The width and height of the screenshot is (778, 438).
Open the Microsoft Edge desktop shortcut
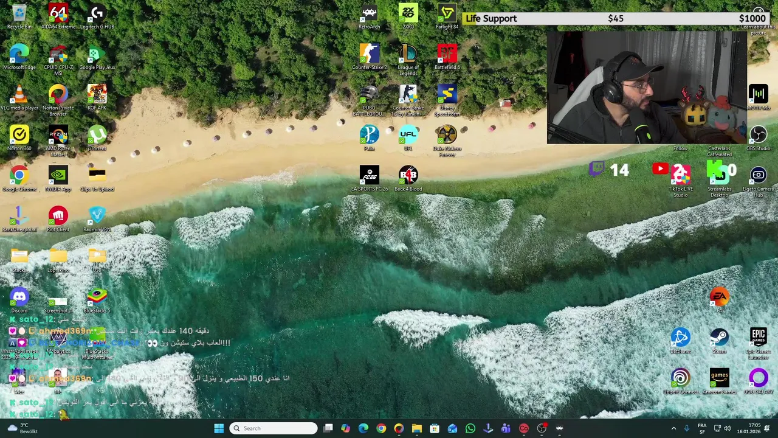[x=19, y=57]
